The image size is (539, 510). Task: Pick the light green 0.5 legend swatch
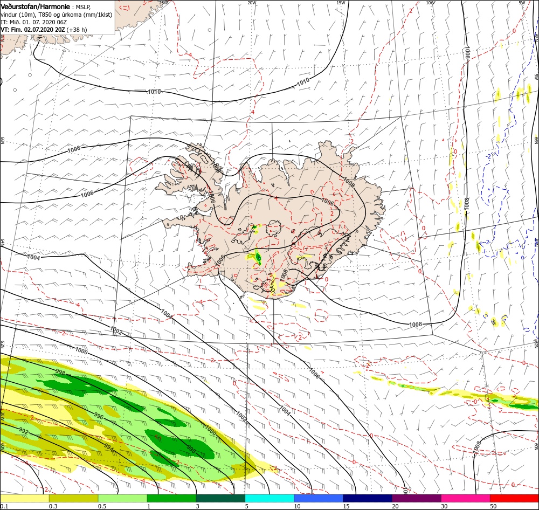click(x=122, y=498)
